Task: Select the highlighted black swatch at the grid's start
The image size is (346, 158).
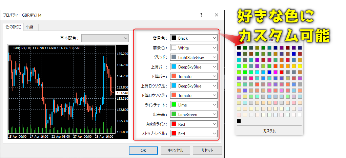Action: 239,48
